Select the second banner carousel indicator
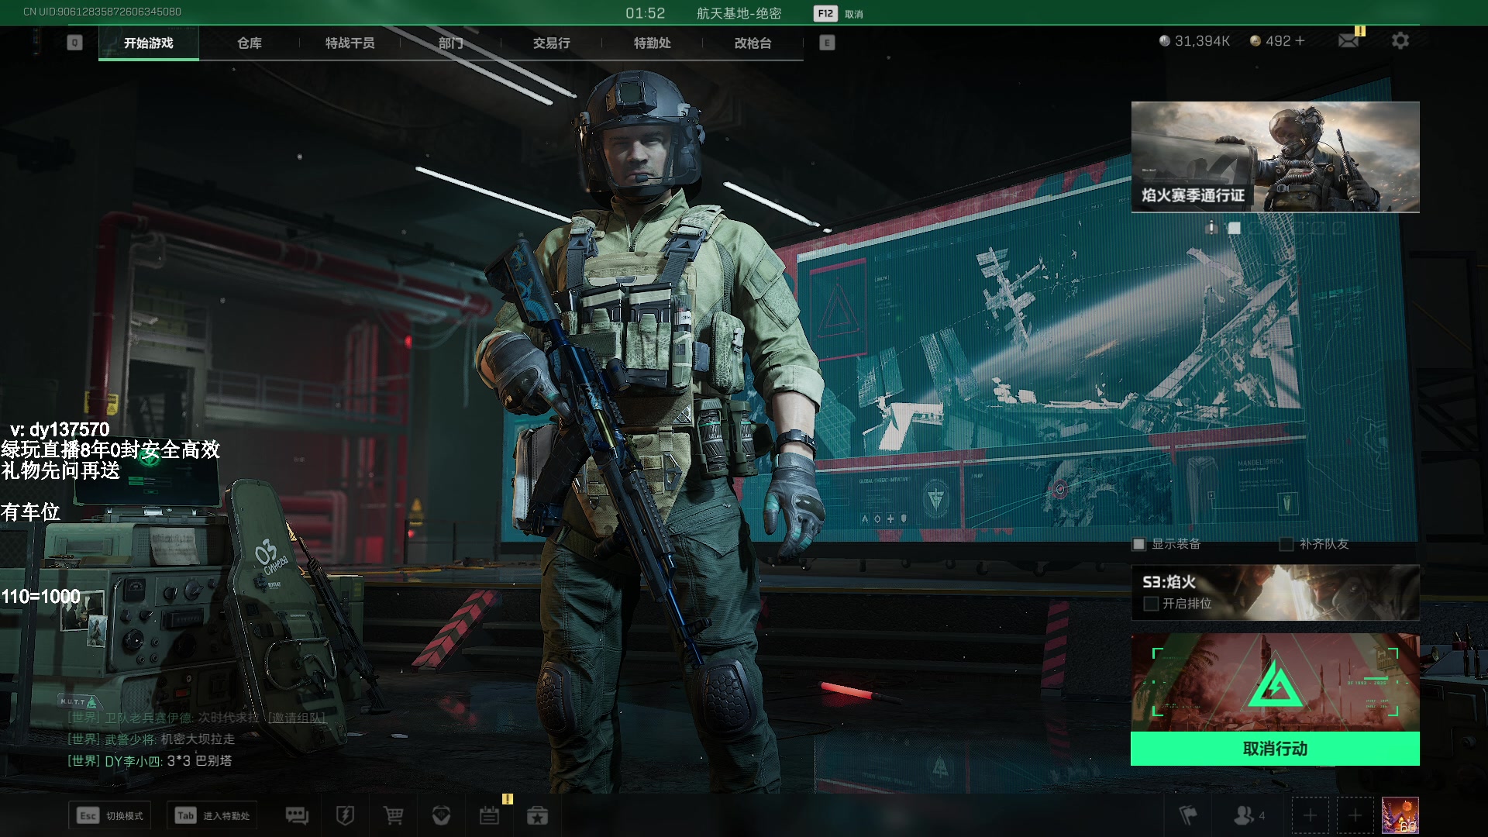1488x837 pixels. (x=1235, y=228)
